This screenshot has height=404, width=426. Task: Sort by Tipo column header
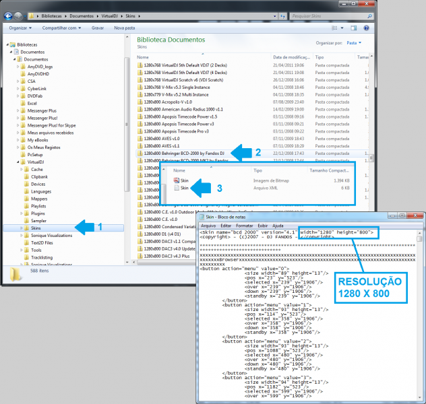(334, 57)
